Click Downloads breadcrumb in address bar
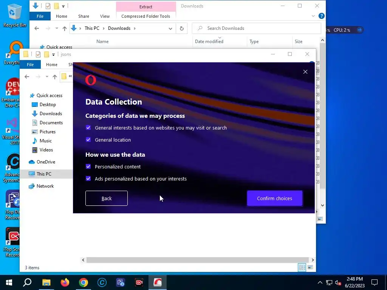This screenshot has width=387, height=290. click(119, 28)
